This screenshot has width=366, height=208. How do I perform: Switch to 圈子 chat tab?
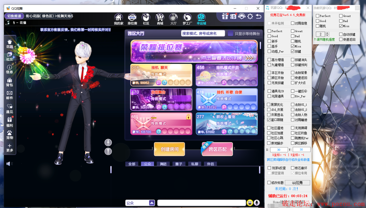(x=179, y=164)
